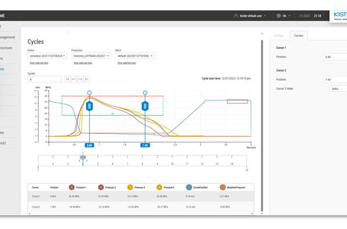Screen dimensions: 347x229
Task: Click the red evaluation box near ScrewPosition
Action: click(x=238, y=101)
